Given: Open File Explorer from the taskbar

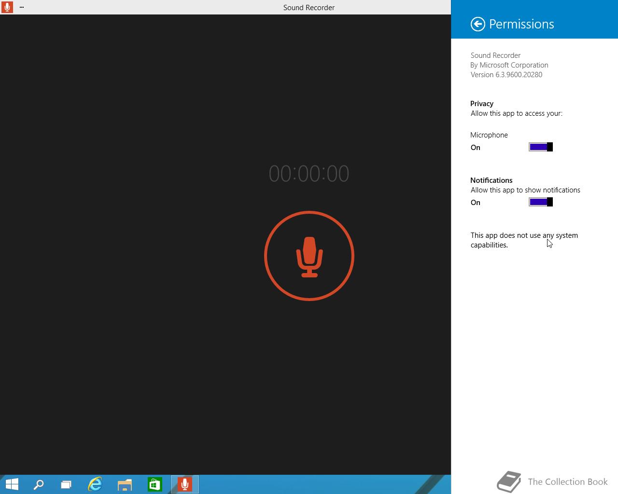Looking at the screenshot, I should tap(125, 484).
